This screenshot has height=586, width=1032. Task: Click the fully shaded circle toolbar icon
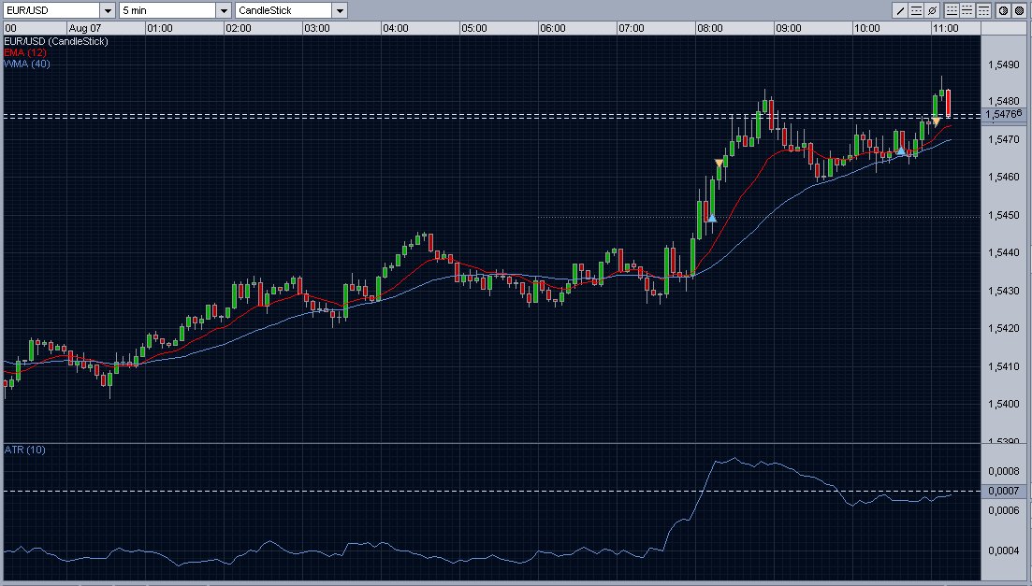click(1017, 10)
